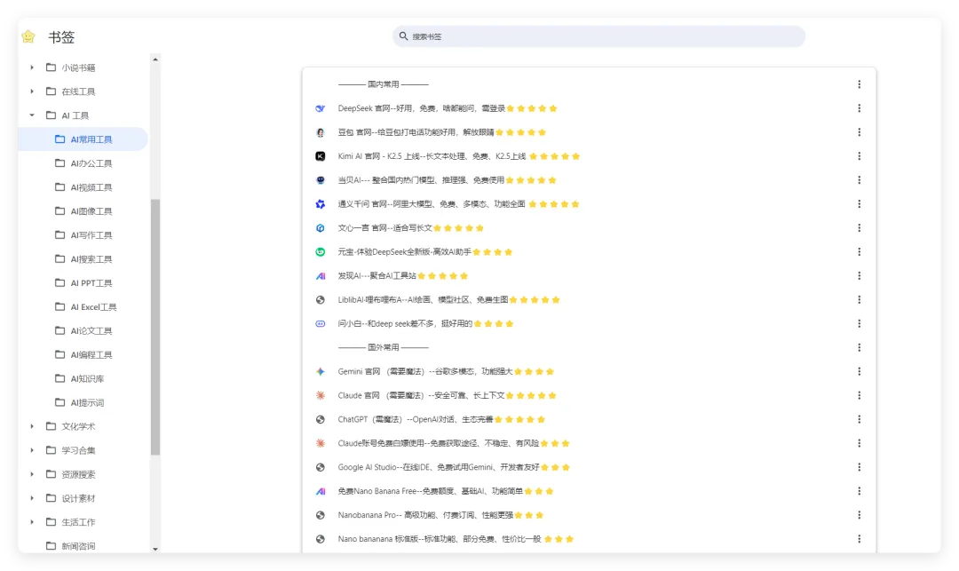The height and width of the screenshot is (571, 959).
Task: Expand the 小说书籍 folder
Action: coord(32,67)
